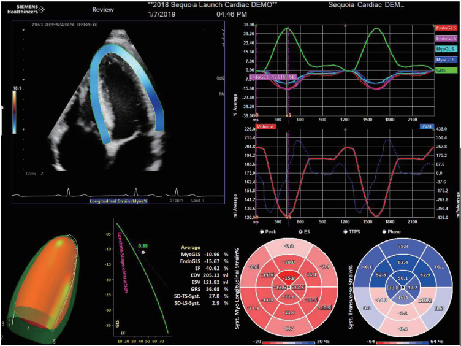Click the ES marker on volume graph
461x346 pixels.
point(288,217)
